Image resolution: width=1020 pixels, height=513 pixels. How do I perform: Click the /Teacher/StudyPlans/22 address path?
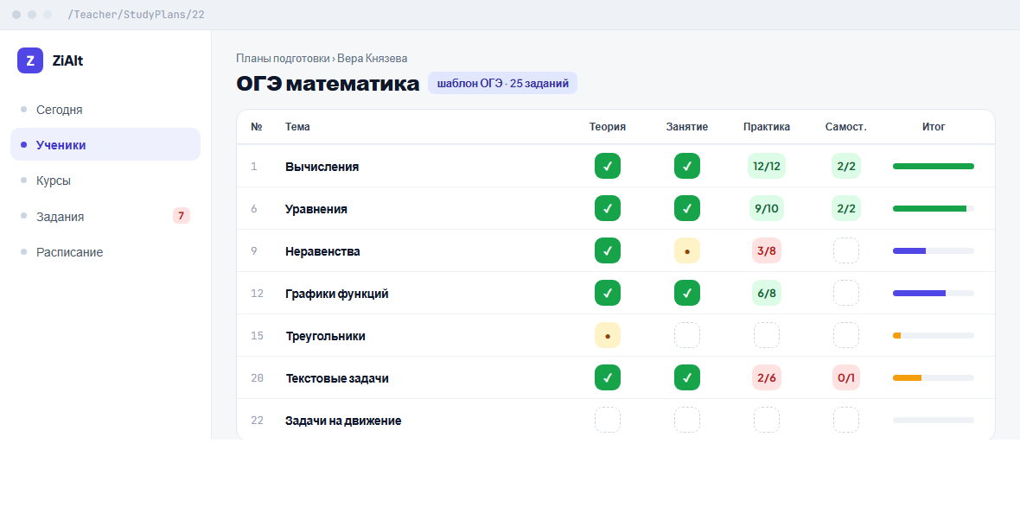pos(136,15)
